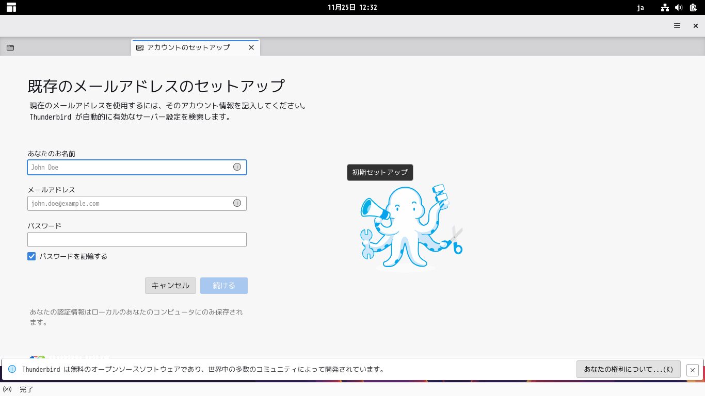Screen dimensions: 705x396
Task: Click the online status icon in status bar
Action: coord(7,389)
